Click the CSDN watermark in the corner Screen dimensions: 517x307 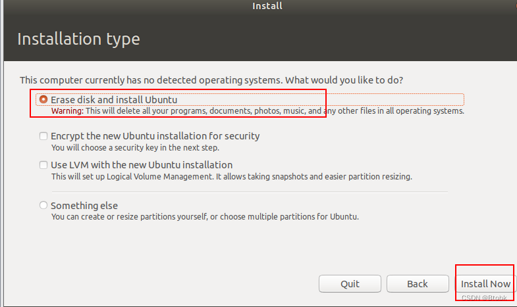click(483, 298)
